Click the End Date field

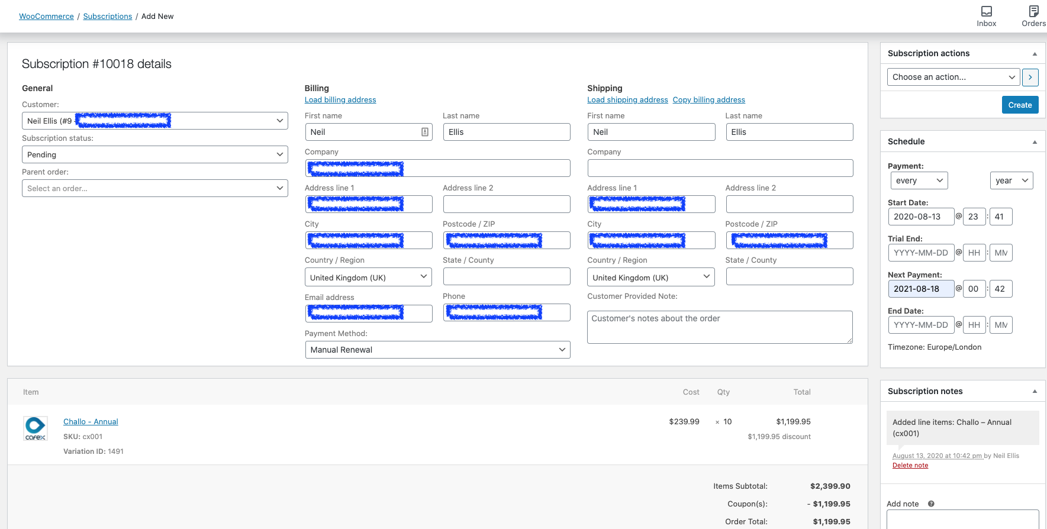[x=921, y=325]
